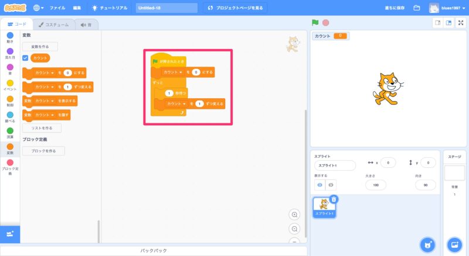Open the add extension button

click(10, 234)
